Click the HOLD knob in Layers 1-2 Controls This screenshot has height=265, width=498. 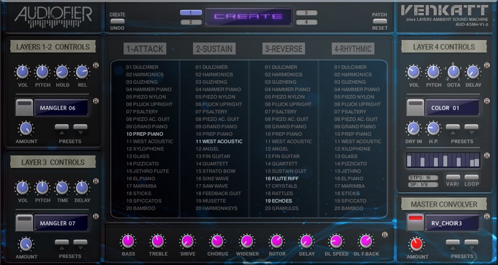62,72
